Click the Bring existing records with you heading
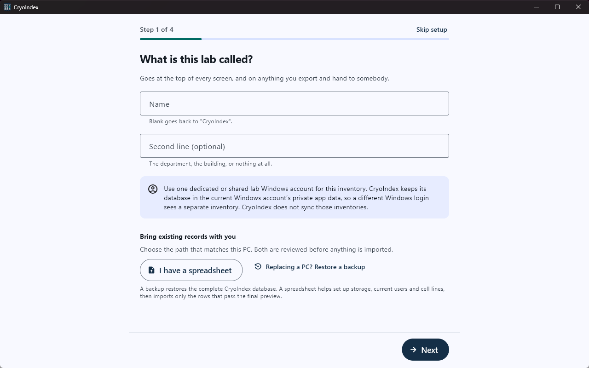Screen dimensions: 589x368 click(188, 236)
